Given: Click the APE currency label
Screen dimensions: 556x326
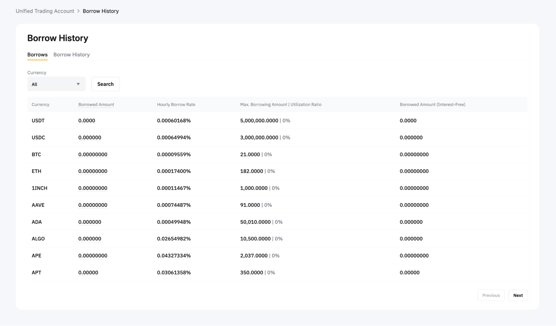Looking at the screenshot, I should point(36,256).
